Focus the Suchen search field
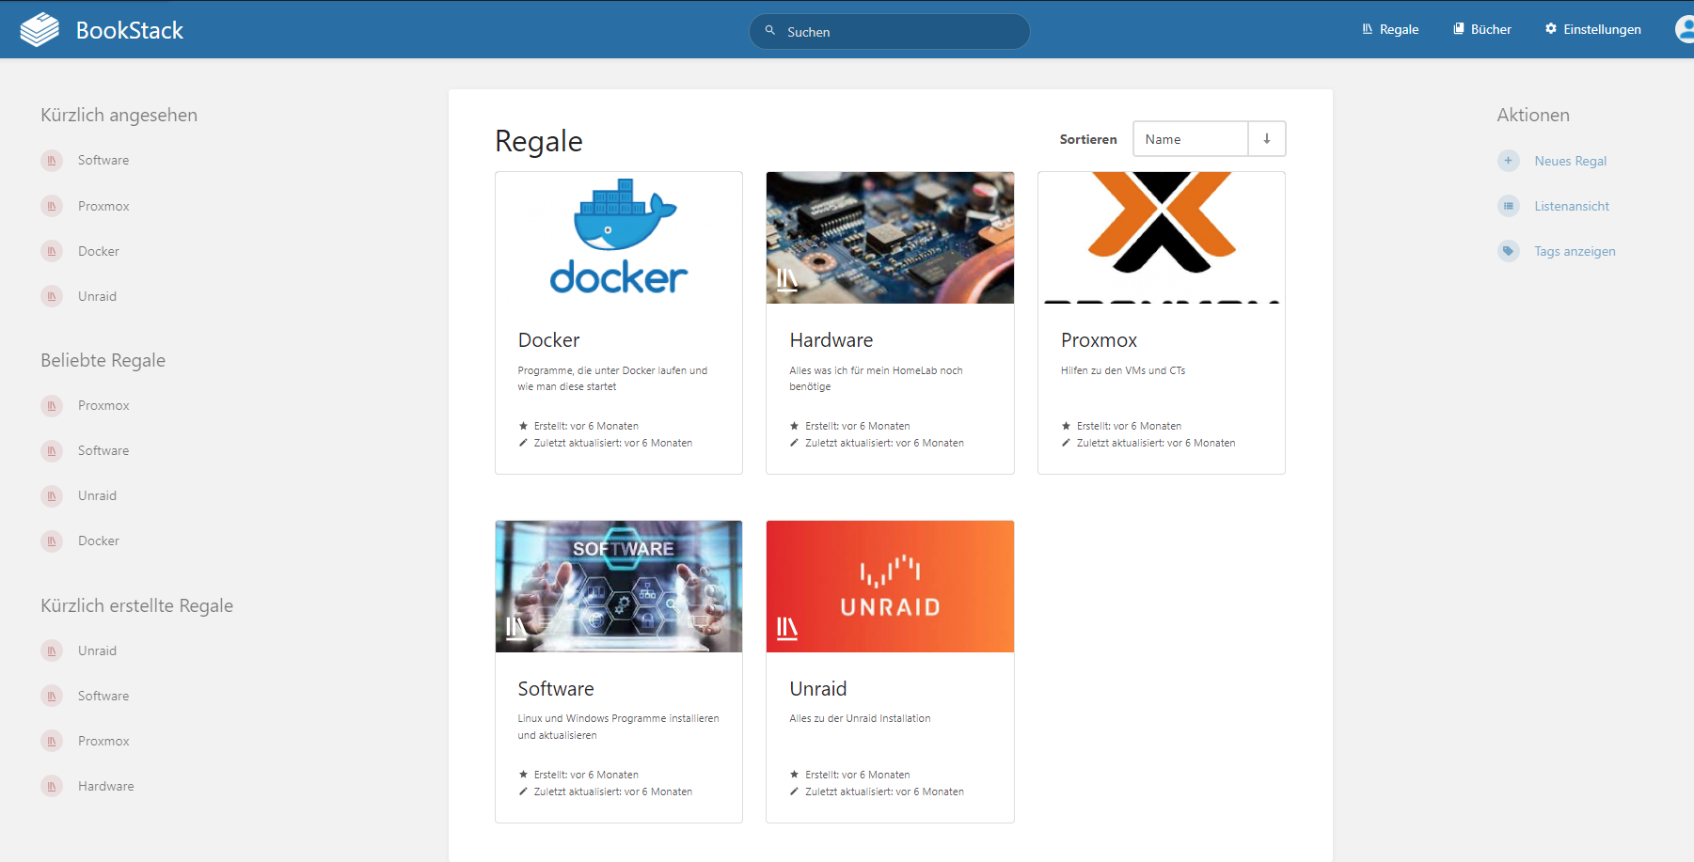1694x862 pixels. tap(889, 31)
